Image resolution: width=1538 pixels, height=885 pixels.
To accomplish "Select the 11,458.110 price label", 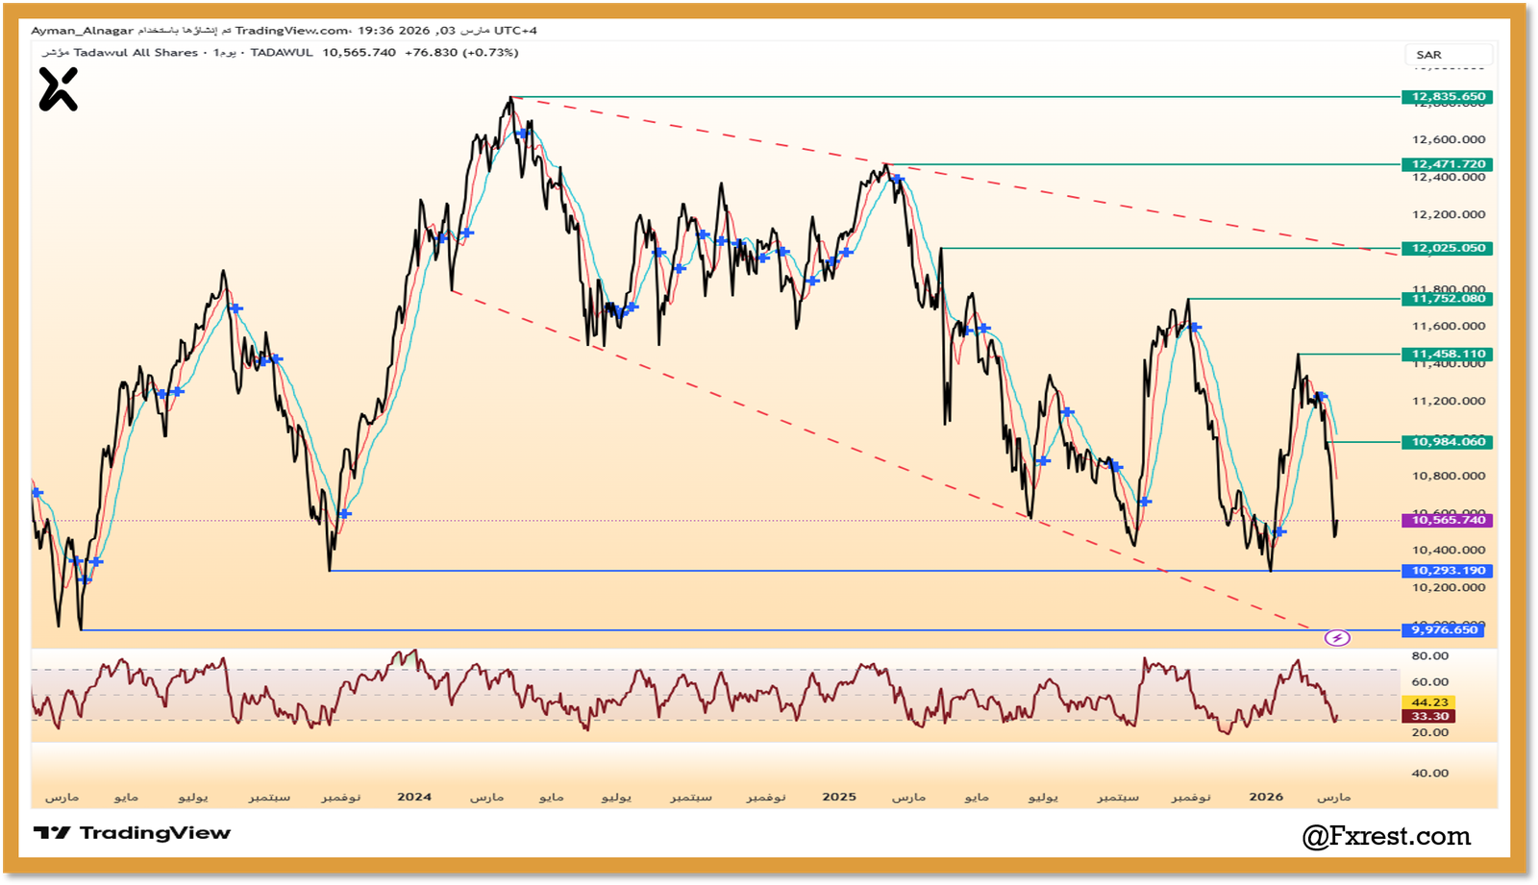I will (1448, 355).
